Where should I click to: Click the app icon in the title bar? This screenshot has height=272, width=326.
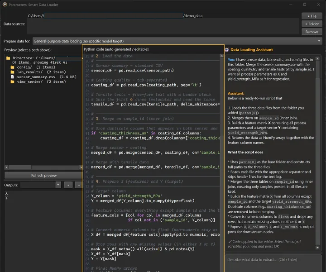point(5,5)
